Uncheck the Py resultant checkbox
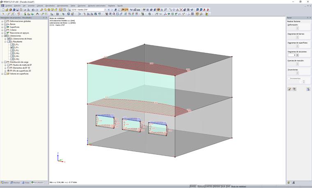The height and width of the screenshot is (188, 312). pyautogui.click(x=11, y=48)
